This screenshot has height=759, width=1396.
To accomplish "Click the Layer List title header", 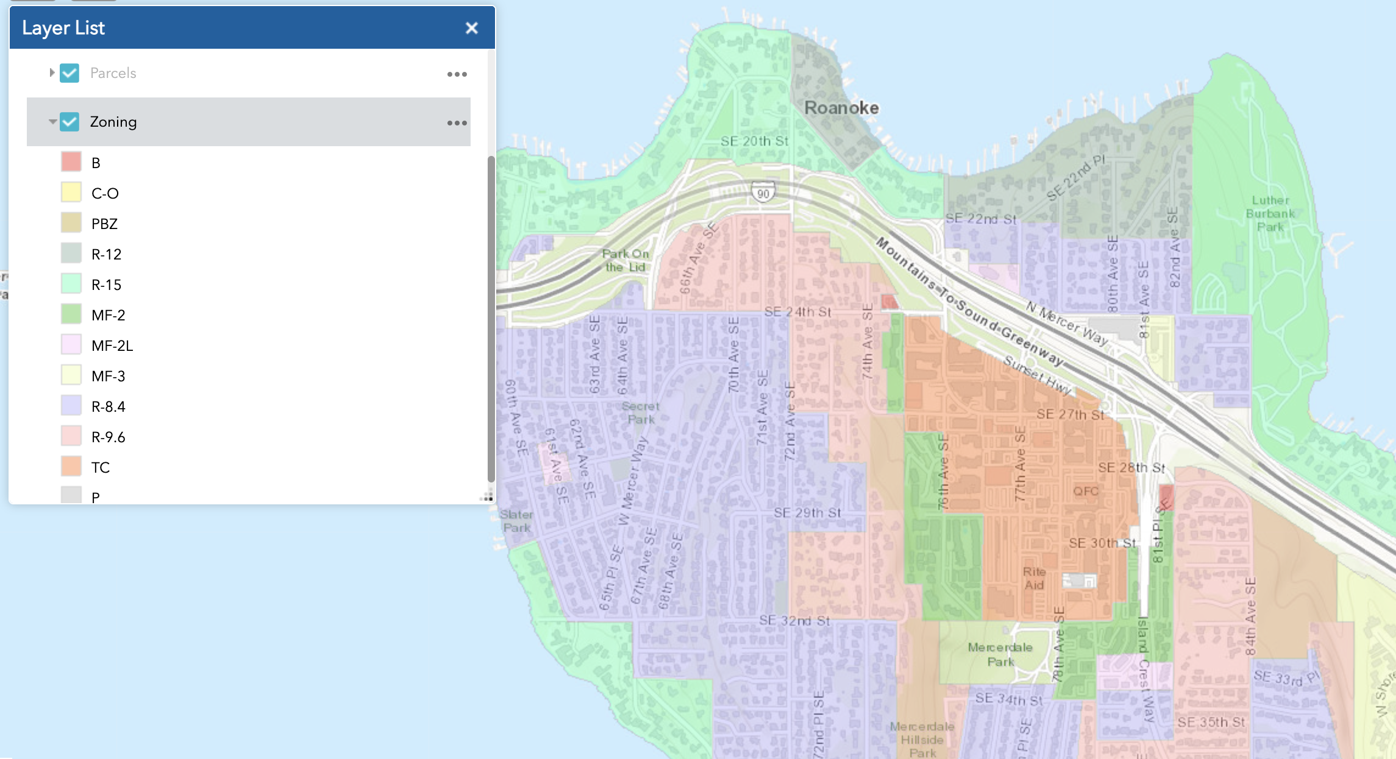I will click(x=63, y=28).
